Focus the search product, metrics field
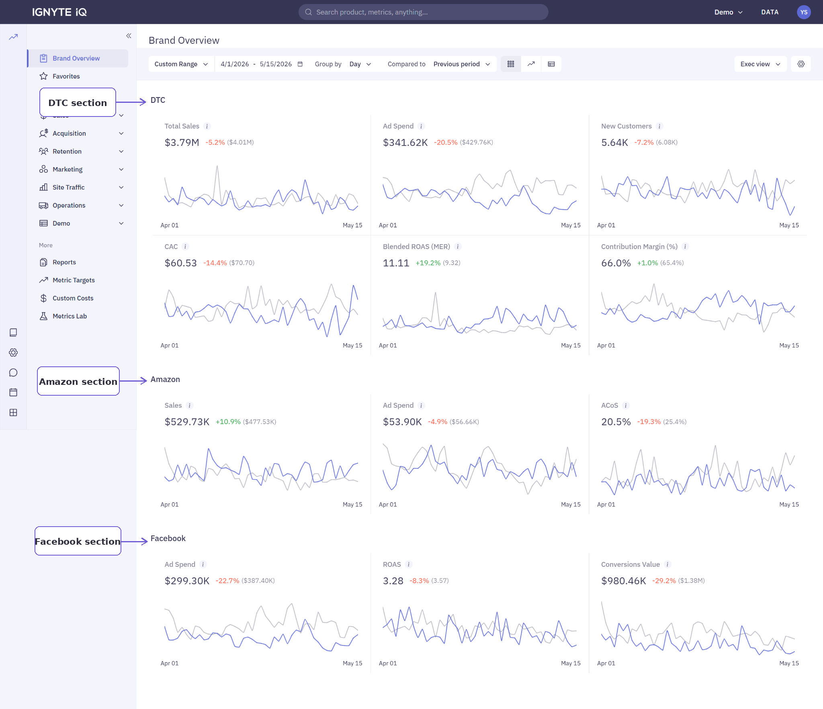 click(x=423, y=12)
